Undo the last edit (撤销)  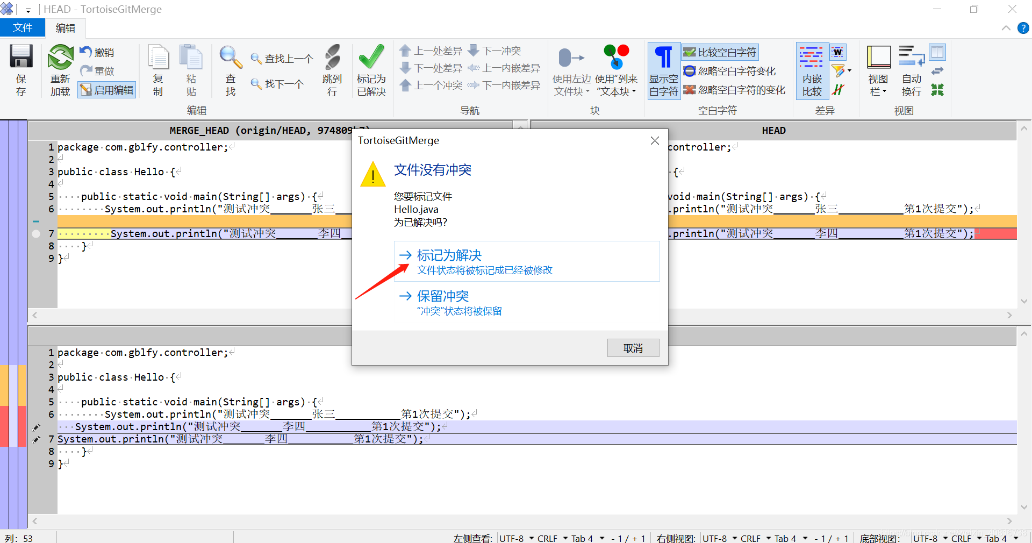coord(97,52)
